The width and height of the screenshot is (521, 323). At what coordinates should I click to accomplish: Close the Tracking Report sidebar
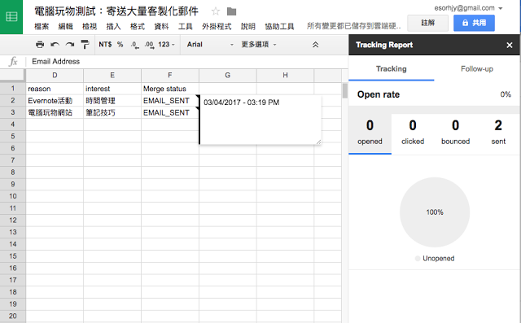(x=510, y=45)
